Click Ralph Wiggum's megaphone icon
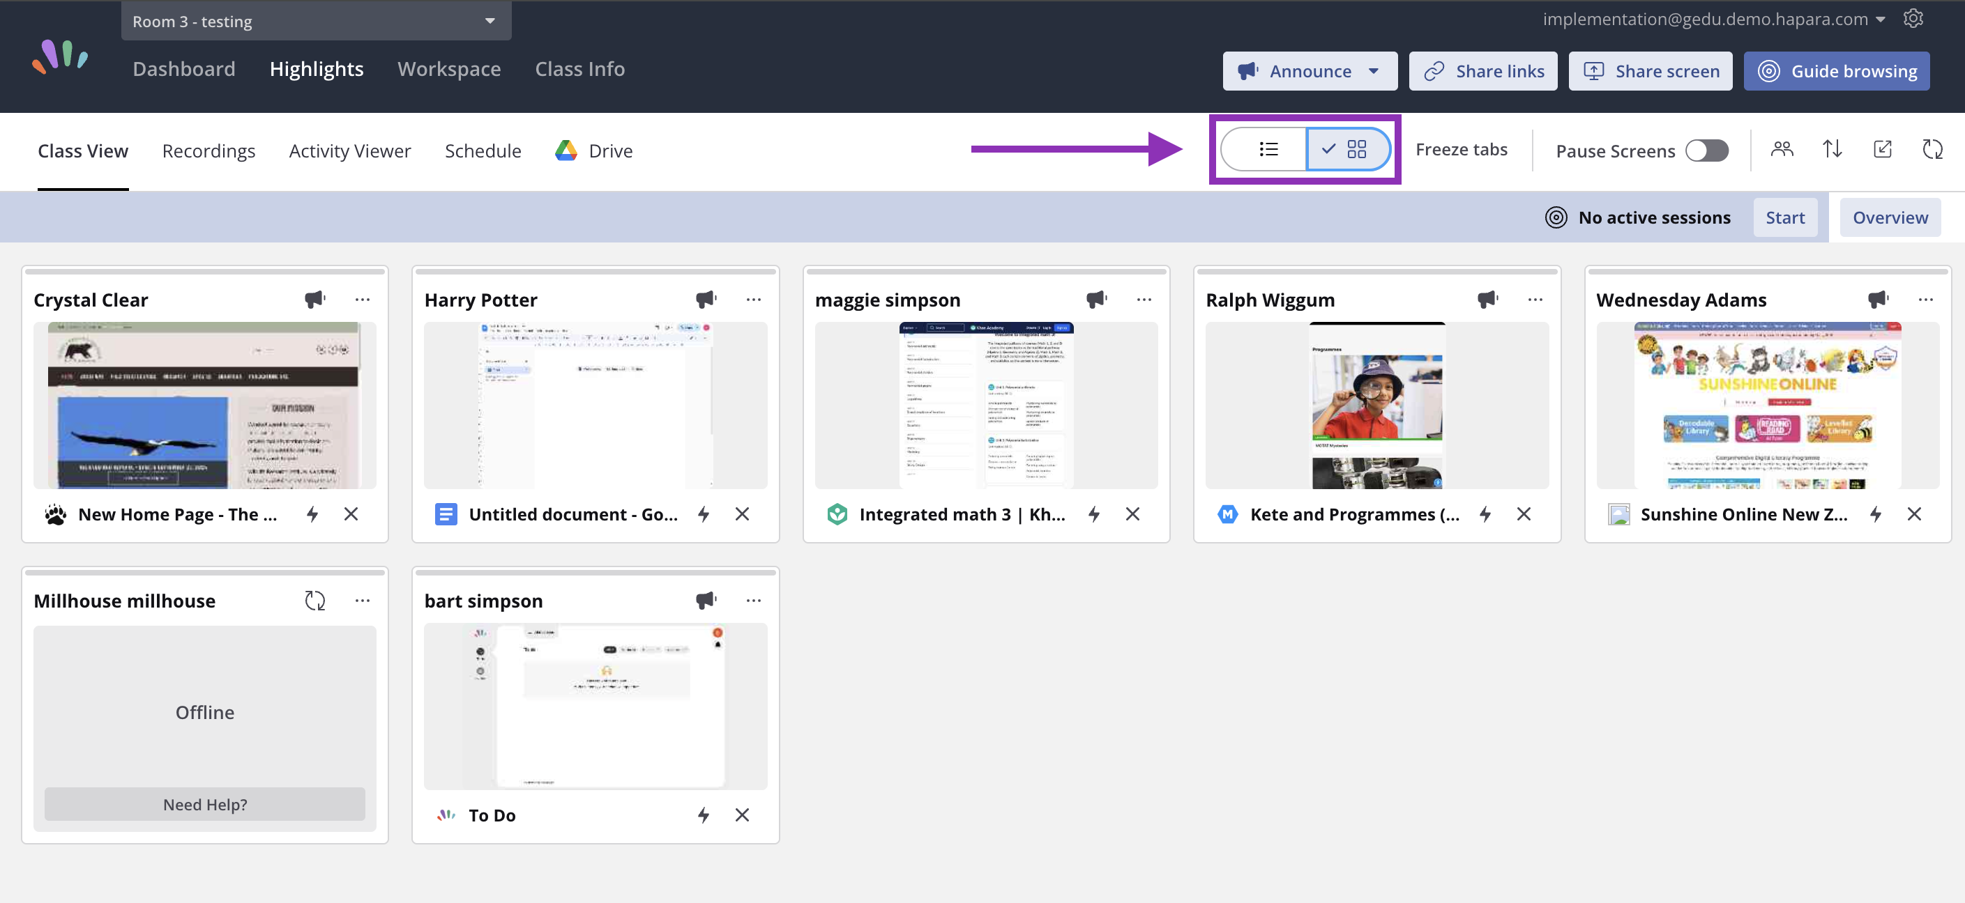The width and height of the screenshot is (1965, 903). [x=1487, y=300]
